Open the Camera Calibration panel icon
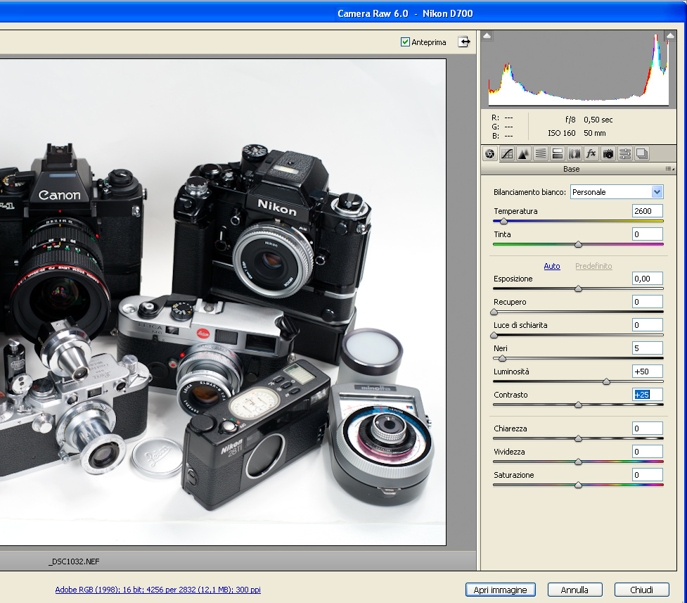This screenshot has height=603, width=687. (x=608, y=154)
